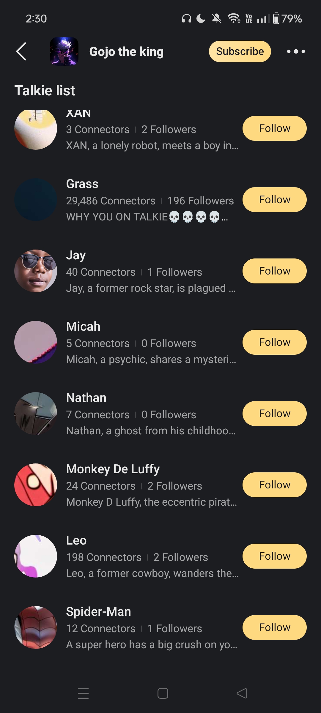Open Jay's sunglasses avatar
The width and height of the screenshot is (321, 713).
36,271
